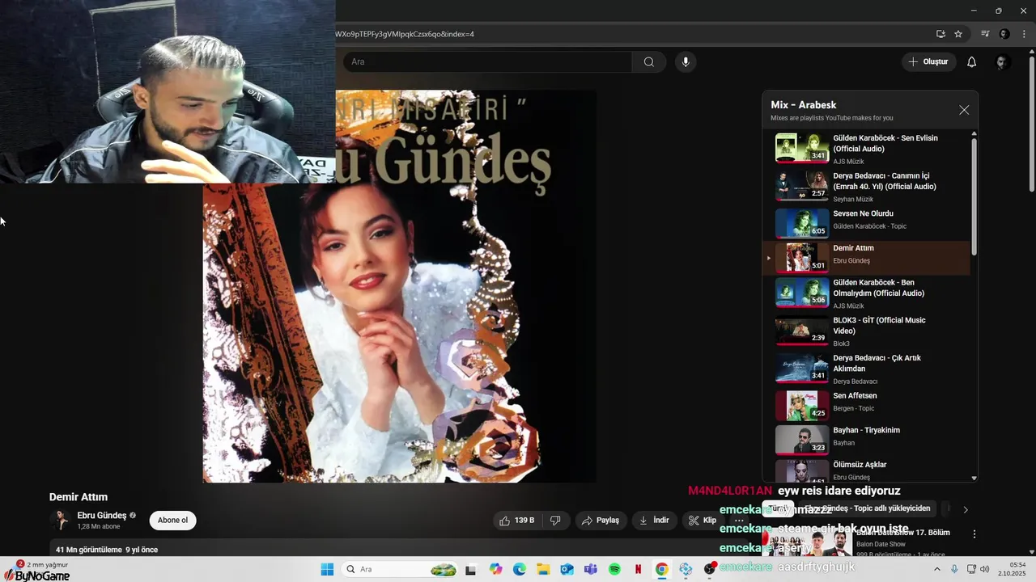Image resolution: width=1036 pixels, height=582 pixels.
Task: Dislike the video with thumbs down
Action: tap(555, 521)
